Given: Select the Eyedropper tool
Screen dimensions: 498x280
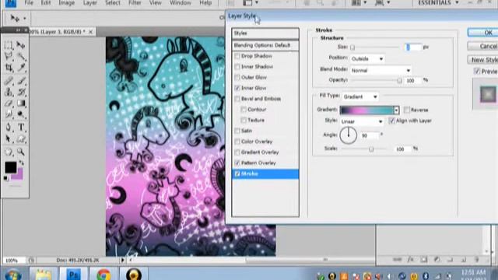Looking at the screenshot, I should [21, 68].
